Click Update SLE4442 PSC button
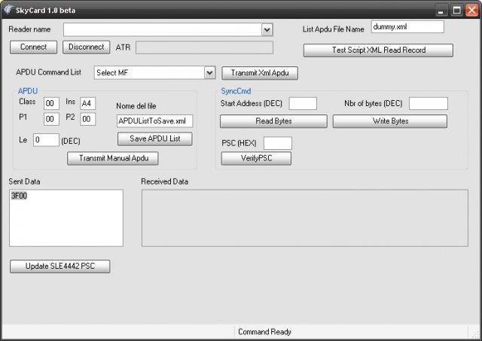This screenshot has height=341, width=482. (x=60, y=266)
